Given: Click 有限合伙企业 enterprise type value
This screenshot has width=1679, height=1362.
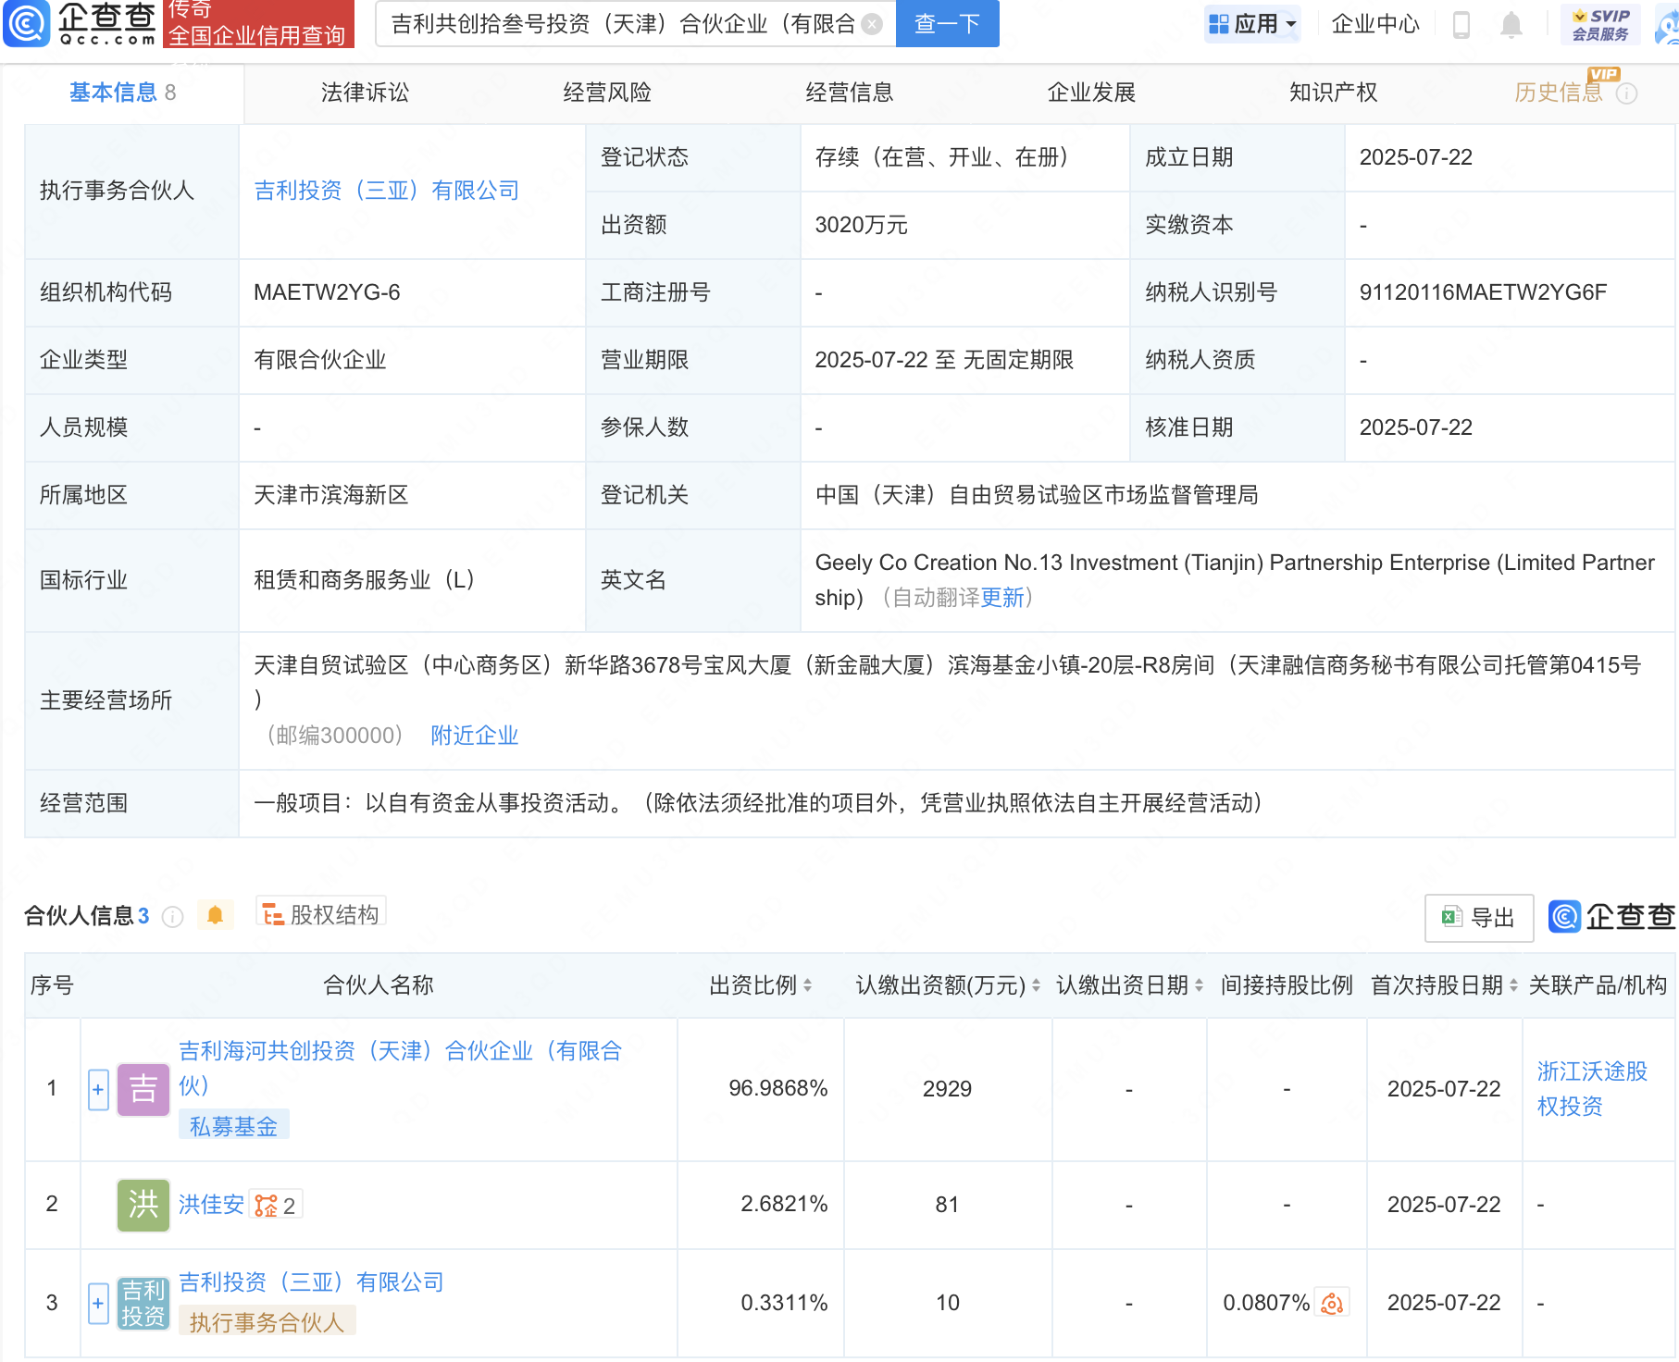Looking at the screenshot, I should point(320,360).
